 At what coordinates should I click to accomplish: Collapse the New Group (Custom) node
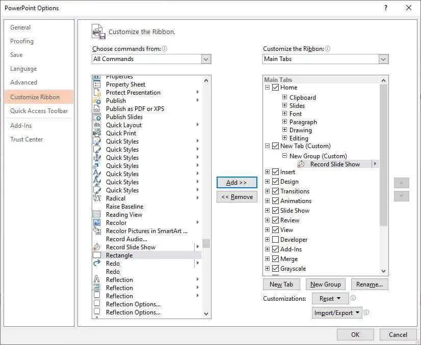tap(284, 156)
